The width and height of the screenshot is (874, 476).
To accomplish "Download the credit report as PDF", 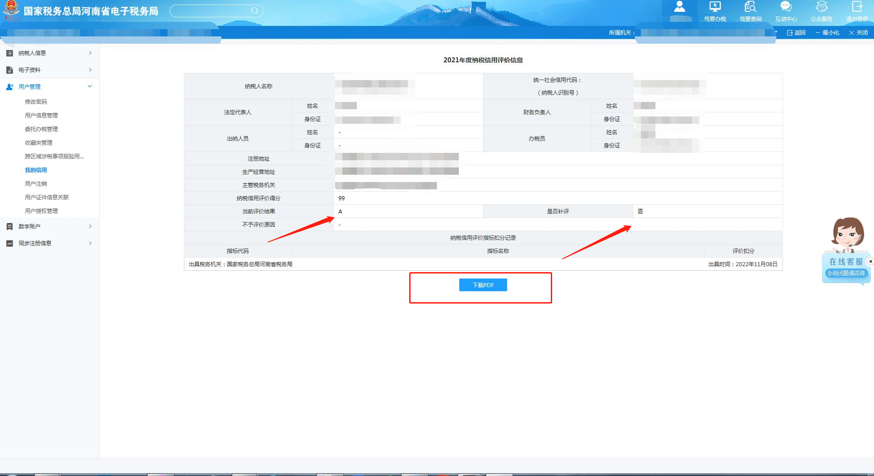I will tap(483, 285).
